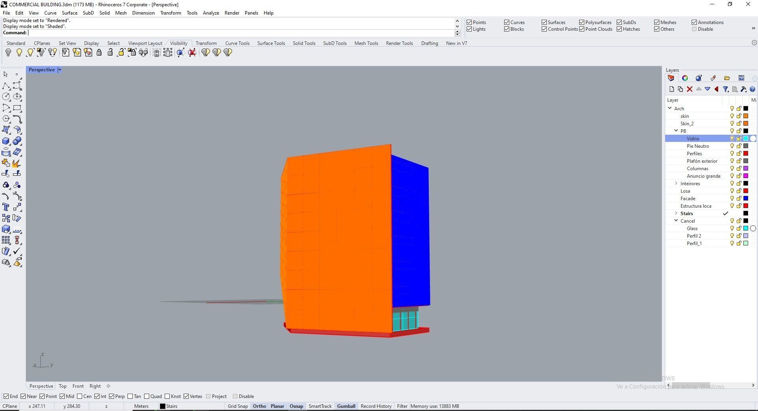Open the Meters units field in status bar
The height and width of the screenshot is (411, 758).
(141, 406)
